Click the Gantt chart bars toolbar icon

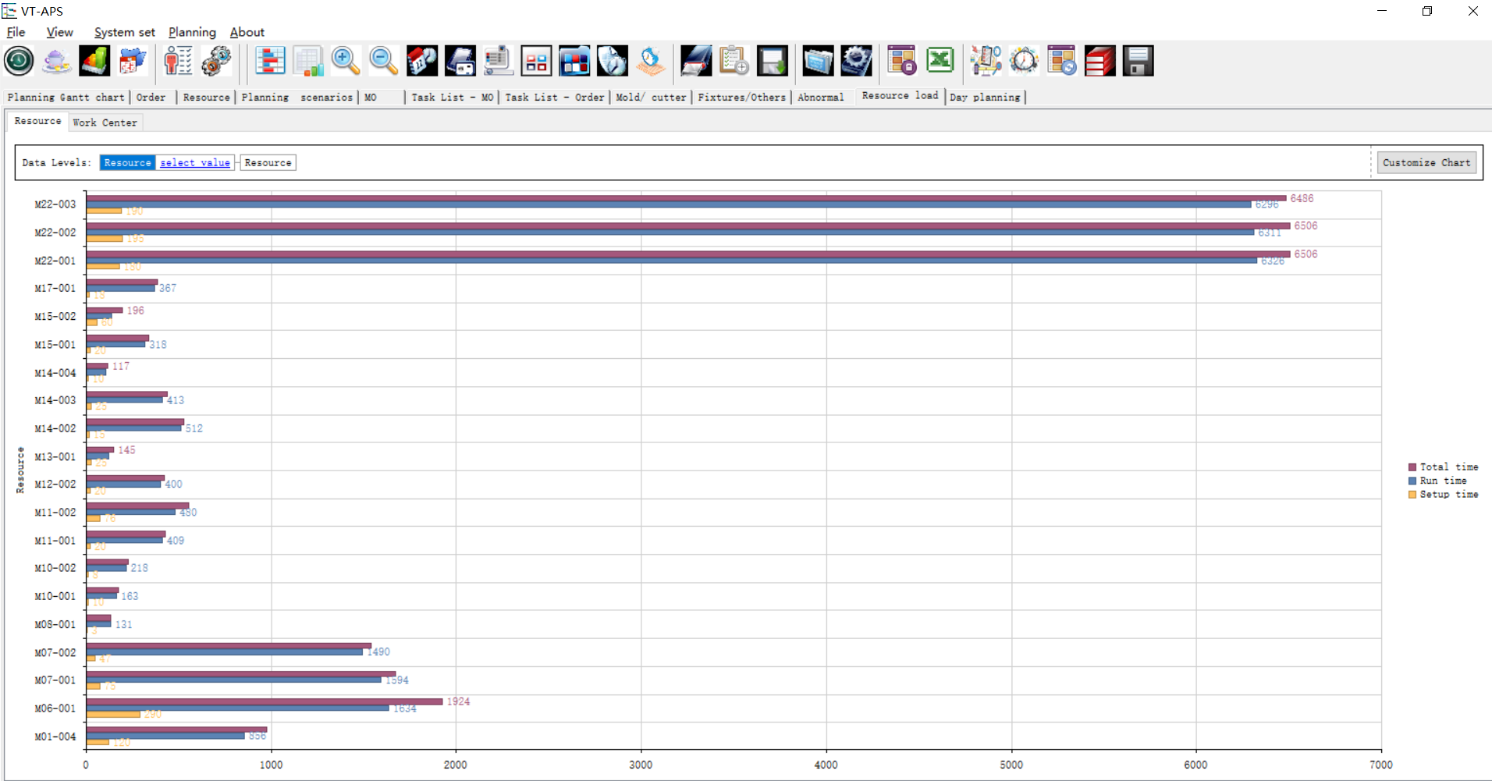(x=270, y=61)
